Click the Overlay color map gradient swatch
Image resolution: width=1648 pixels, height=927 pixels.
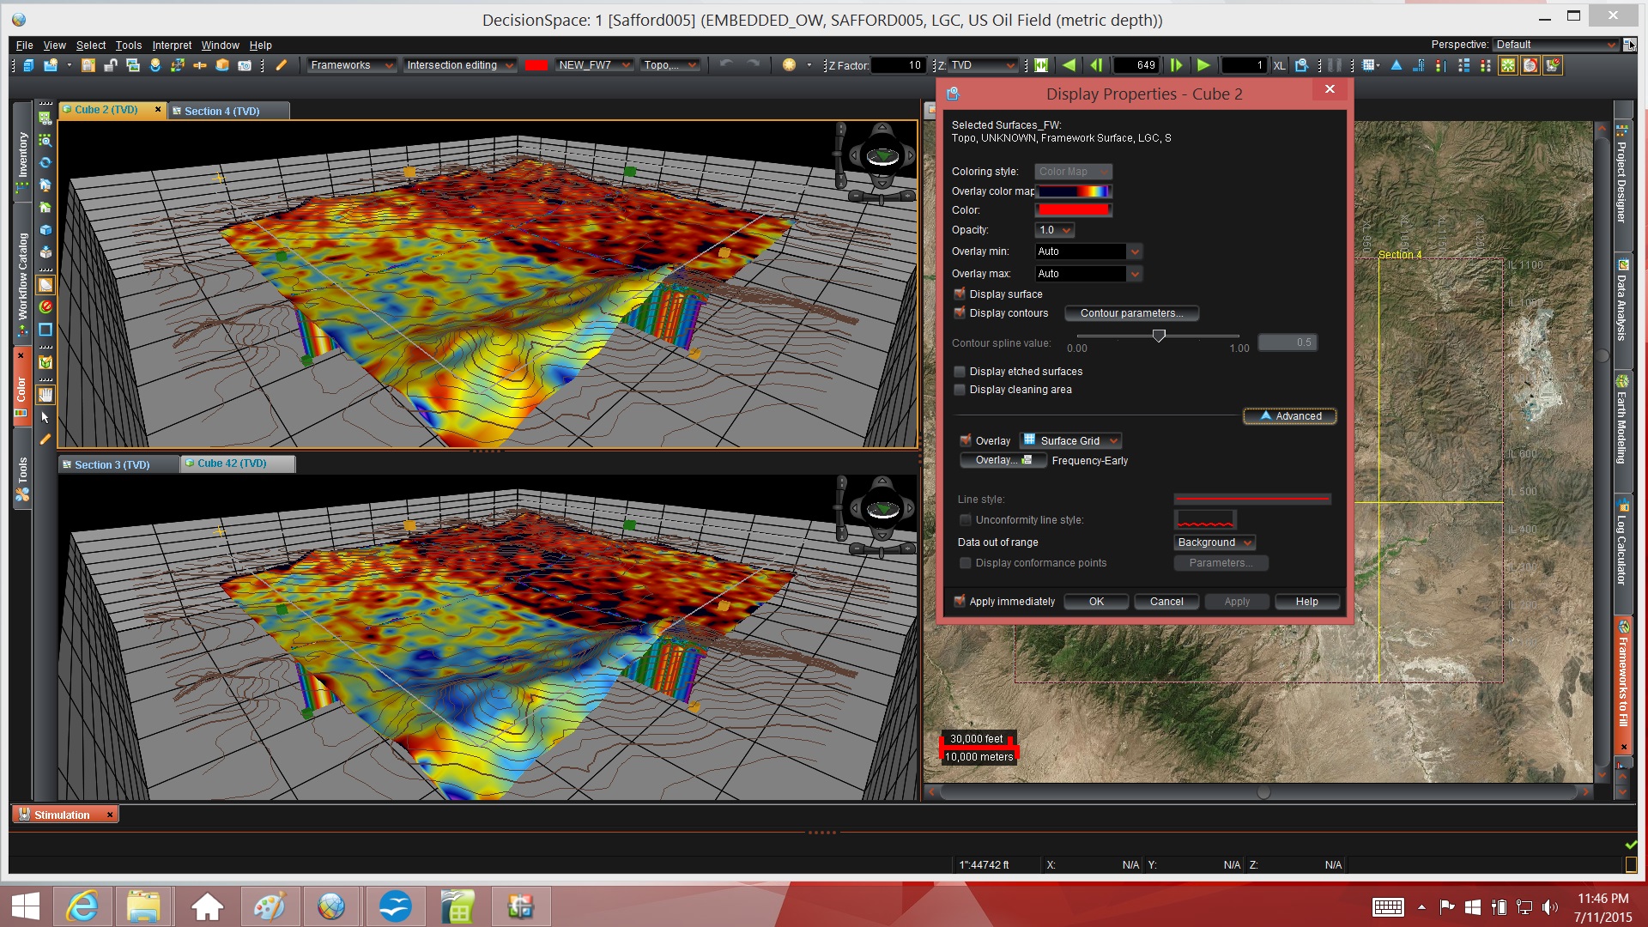1075,191
